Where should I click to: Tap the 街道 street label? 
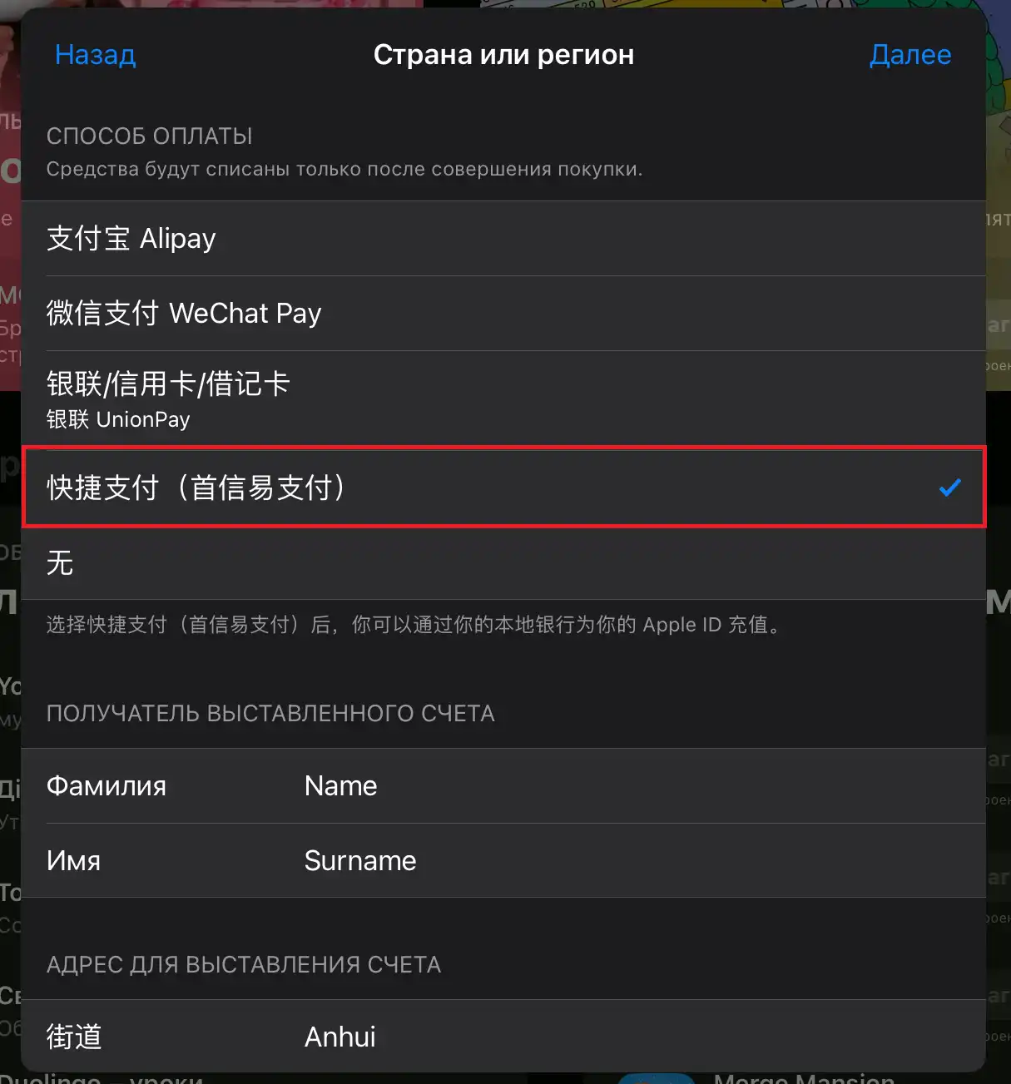point(74,1037)
